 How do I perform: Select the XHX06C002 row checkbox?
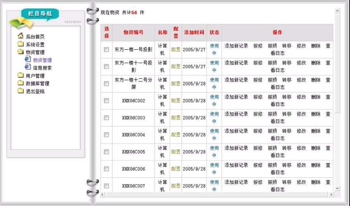click(x=107, y=101)
